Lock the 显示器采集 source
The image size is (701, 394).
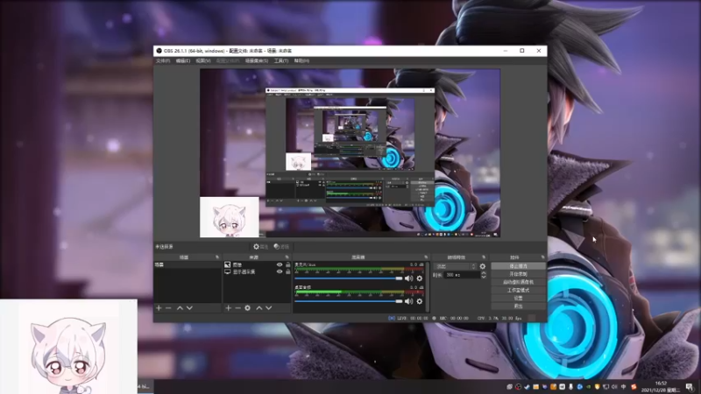288,271
